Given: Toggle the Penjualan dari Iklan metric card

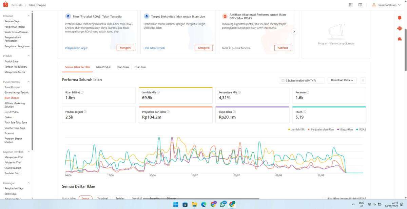Looking at the screenshot, I should (176, 115).
